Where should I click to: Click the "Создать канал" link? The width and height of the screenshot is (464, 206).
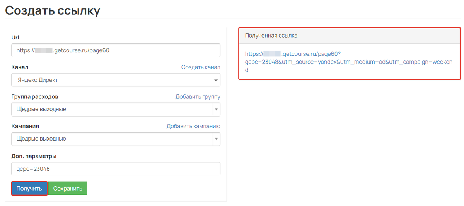[x=201, y=67]
